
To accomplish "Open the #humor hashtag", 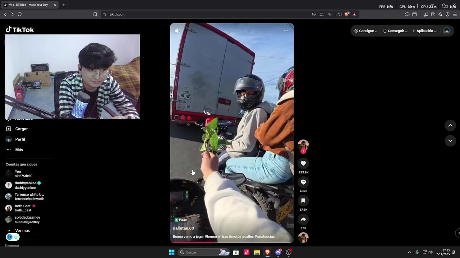I will click(x=211, y=236).
